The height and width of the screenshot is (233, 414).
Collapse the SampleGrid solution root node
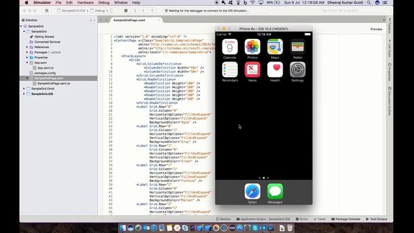pos(21,26)
